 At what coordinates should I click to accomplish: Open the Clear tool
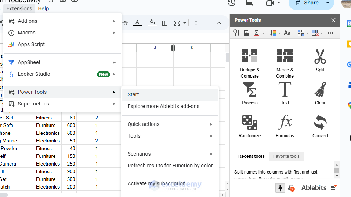(x=320, y=94)
